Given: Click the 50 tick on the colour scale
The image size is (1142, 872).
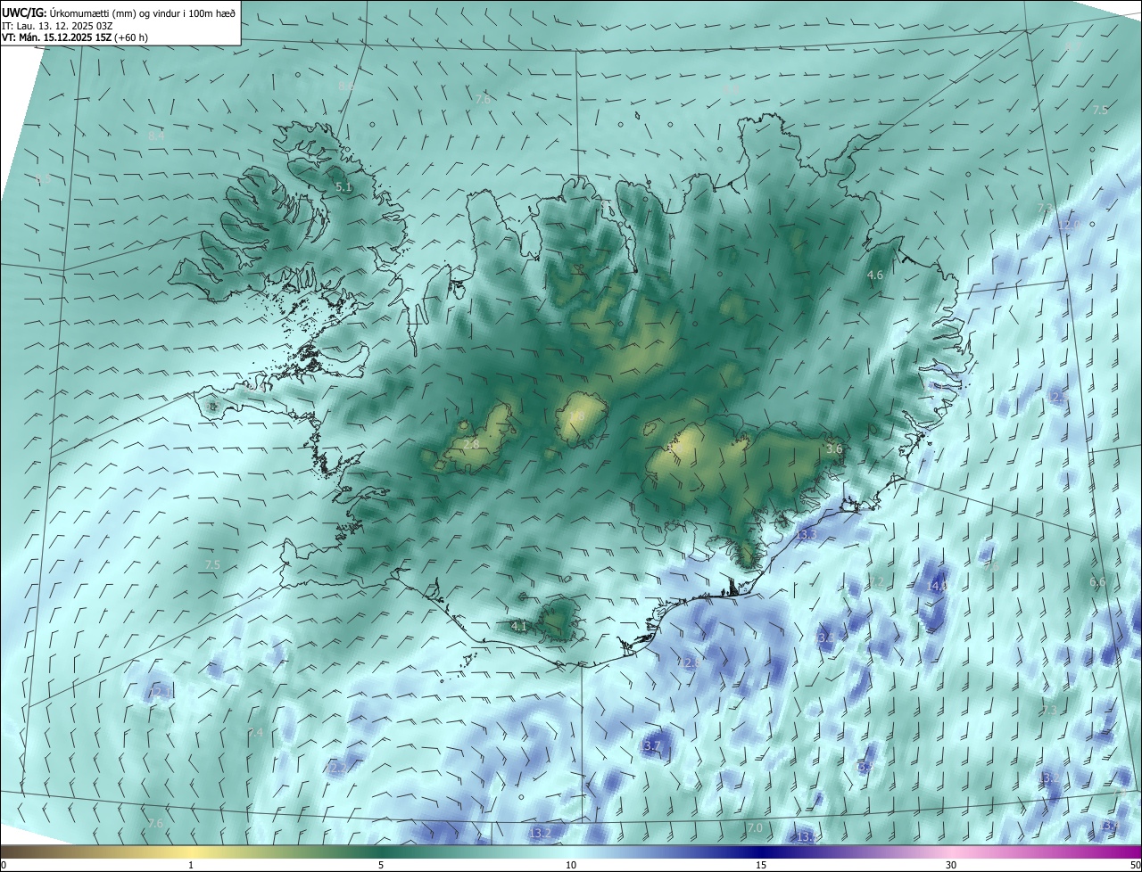Looking at the screenshot, I should coord(1135,865).
